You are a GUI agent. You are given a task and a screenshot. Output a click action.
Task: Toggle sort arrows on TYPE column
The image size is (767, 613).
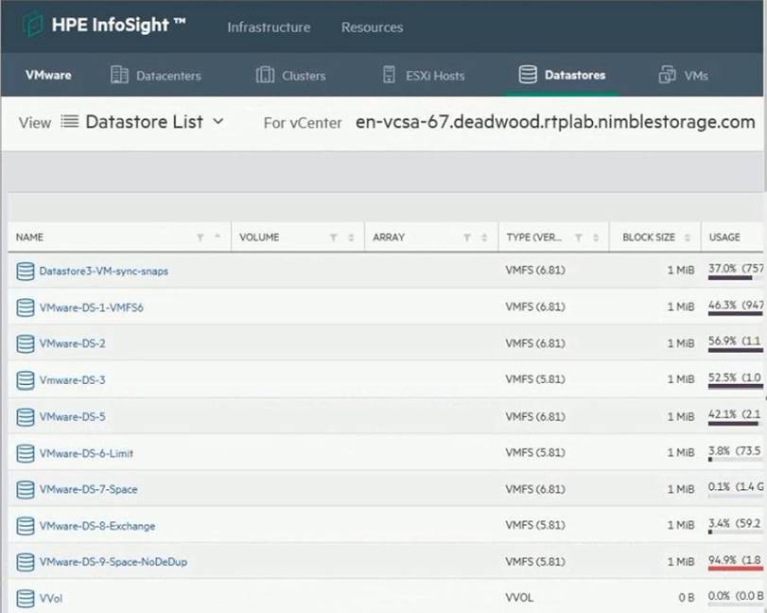coord(596,237)
